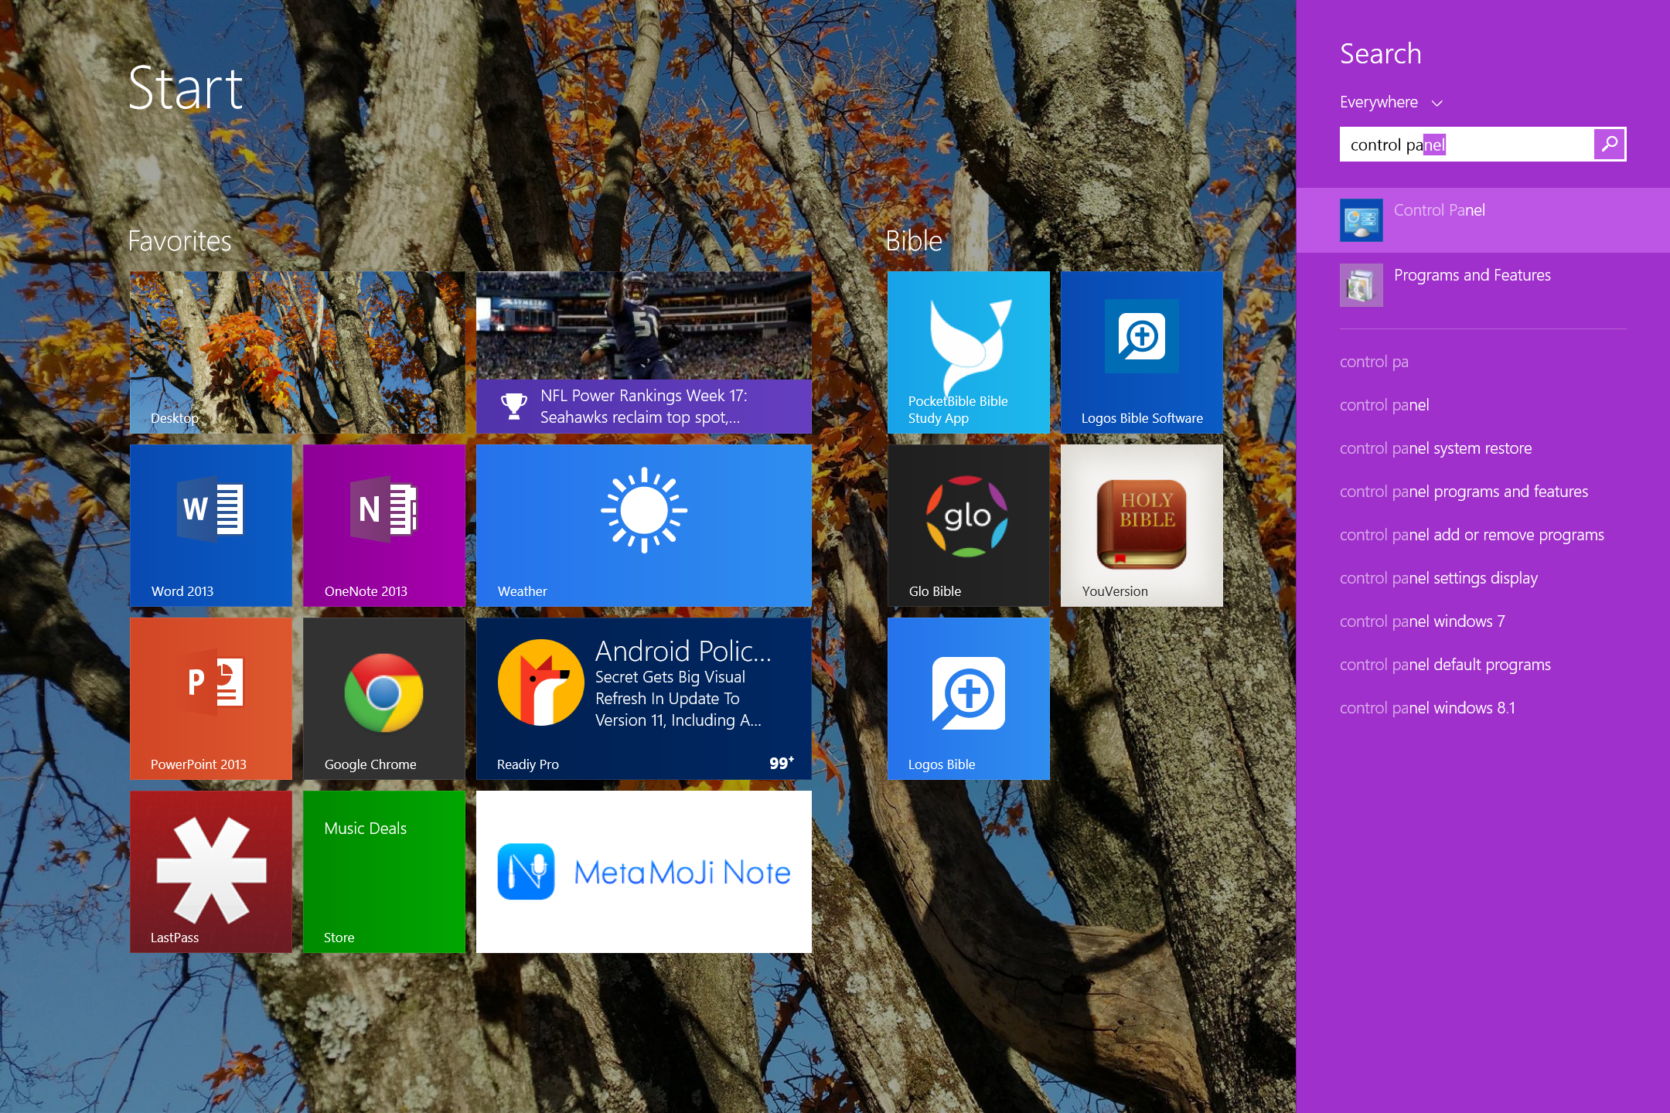Select suggestion control panel add or remove programs
The width and height of the screenshot is (1670, 1113).
click(1472, 535)
